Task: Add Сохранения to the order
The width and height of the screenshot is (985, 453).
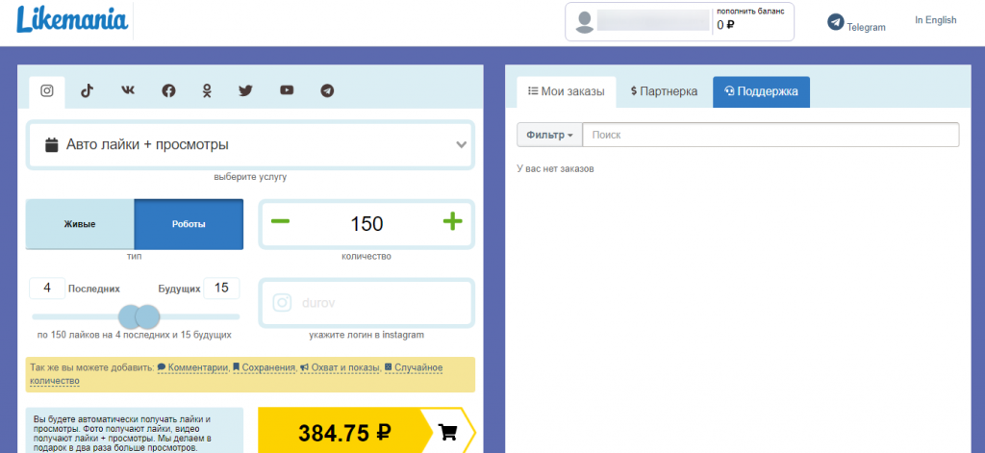Action: [x=264, y=367]
